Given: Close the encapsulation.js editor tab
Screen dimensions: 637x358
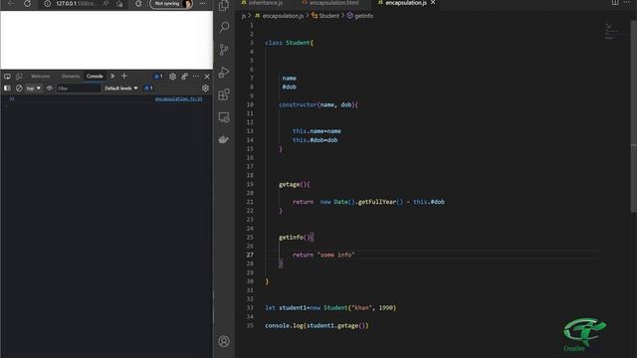Looking at the screenshot, I should [433, 3].
